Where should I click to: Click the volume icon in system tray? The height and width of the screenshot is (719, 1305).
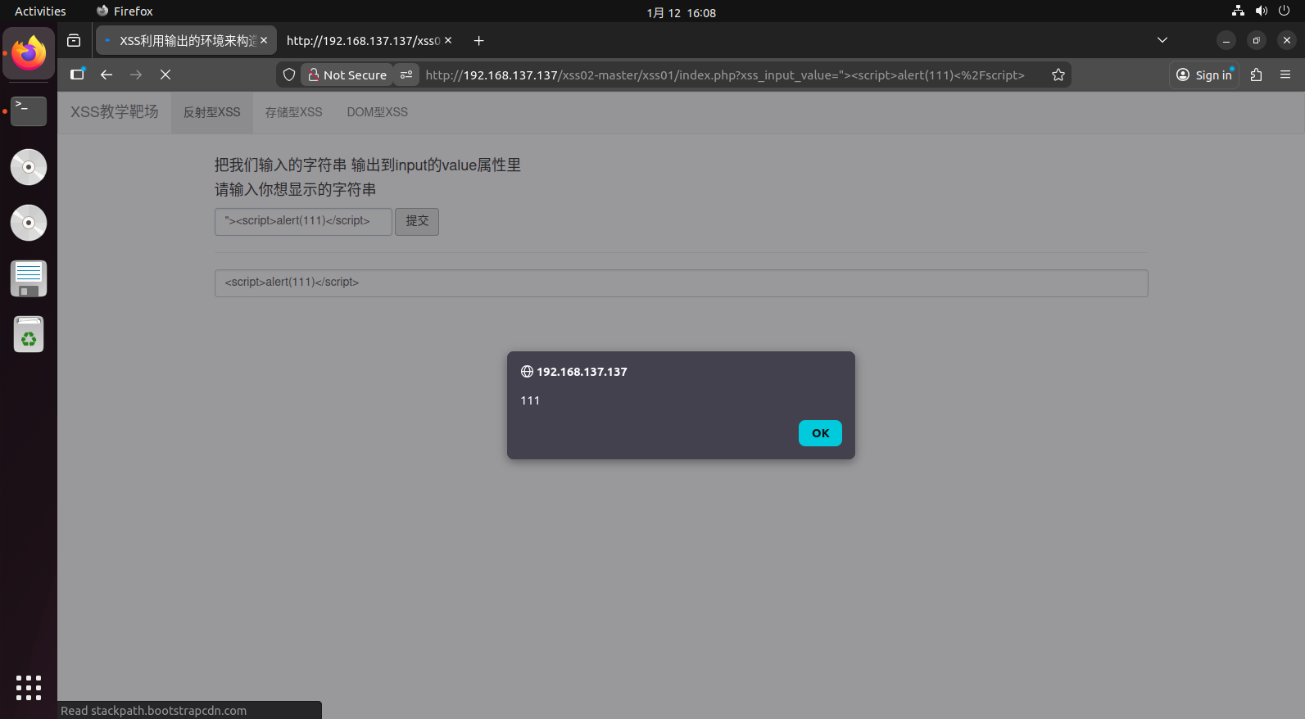pyautogui.click(x=1261, y=11)
